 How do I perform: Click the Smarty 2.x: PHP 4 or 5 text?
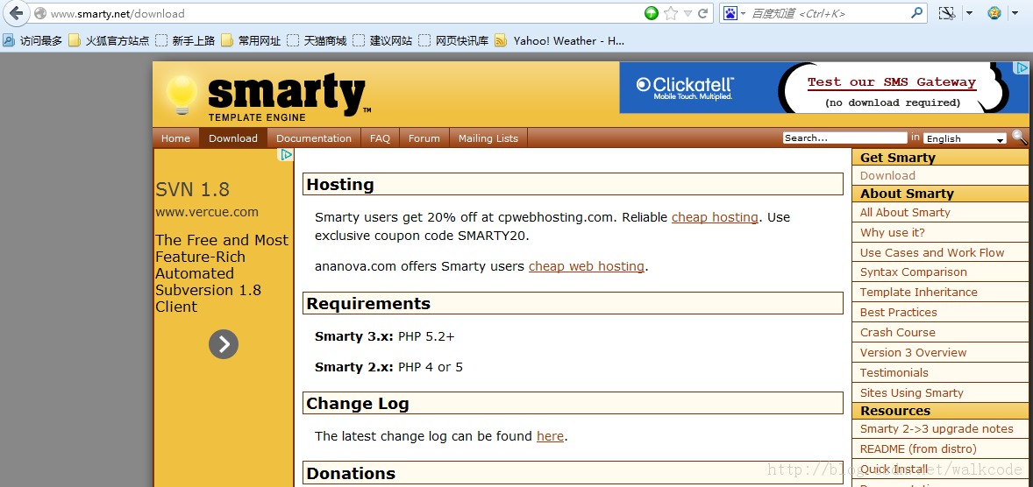[x=388, y=367]
